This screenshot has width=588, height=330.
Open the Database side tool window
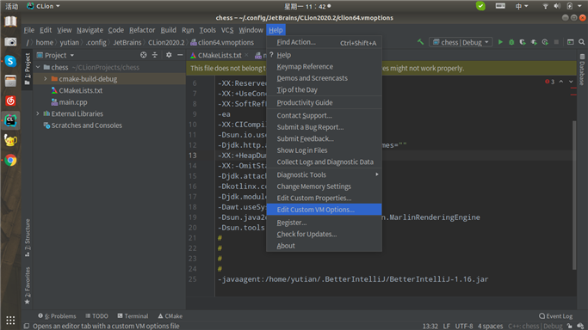tap(582, 70)
